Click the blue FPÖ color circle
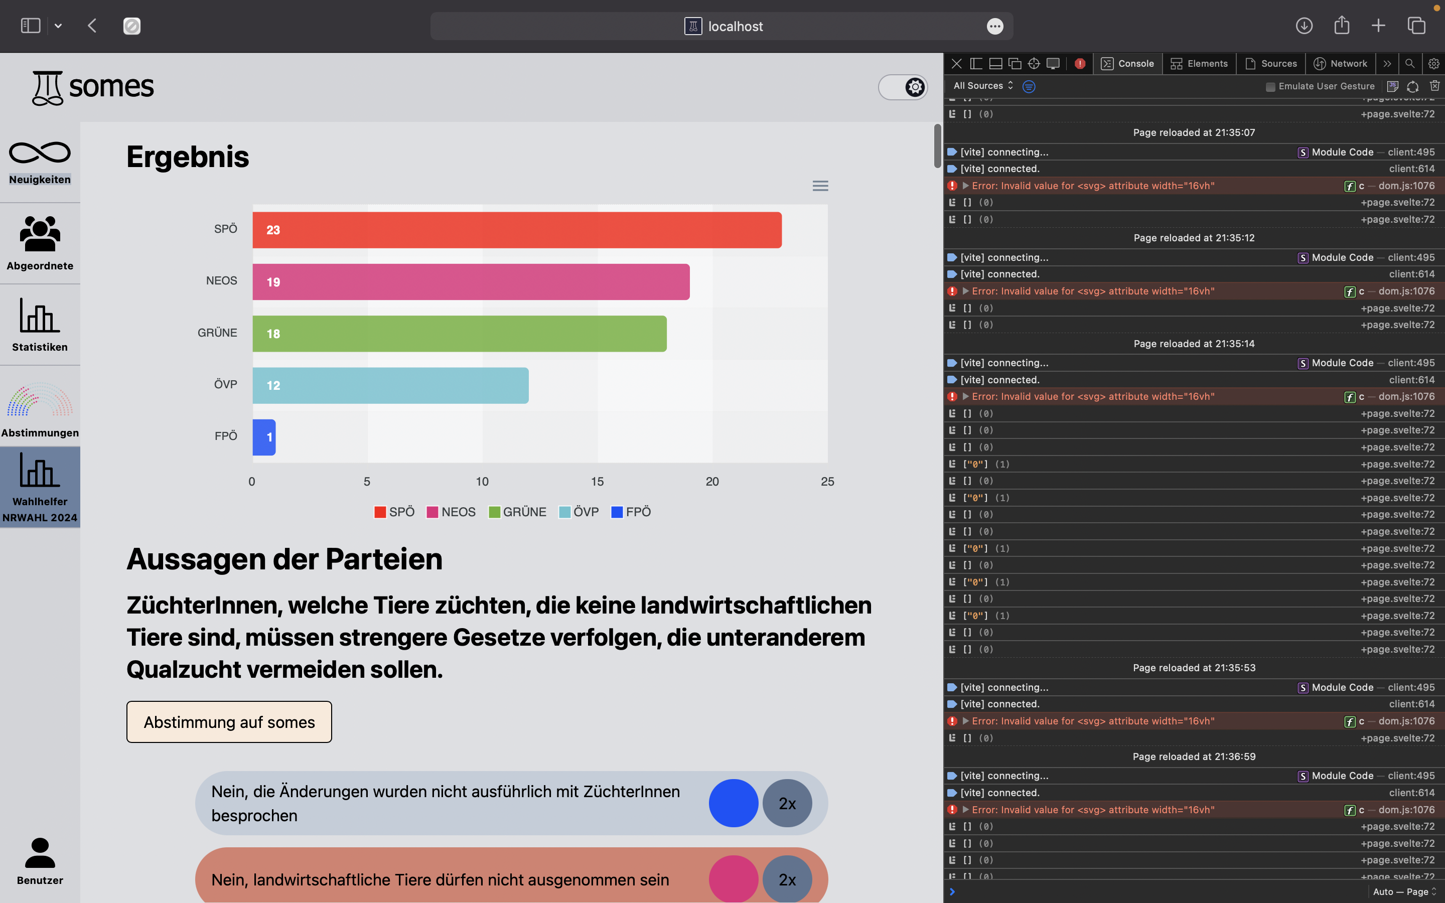 tap(733, 803)
